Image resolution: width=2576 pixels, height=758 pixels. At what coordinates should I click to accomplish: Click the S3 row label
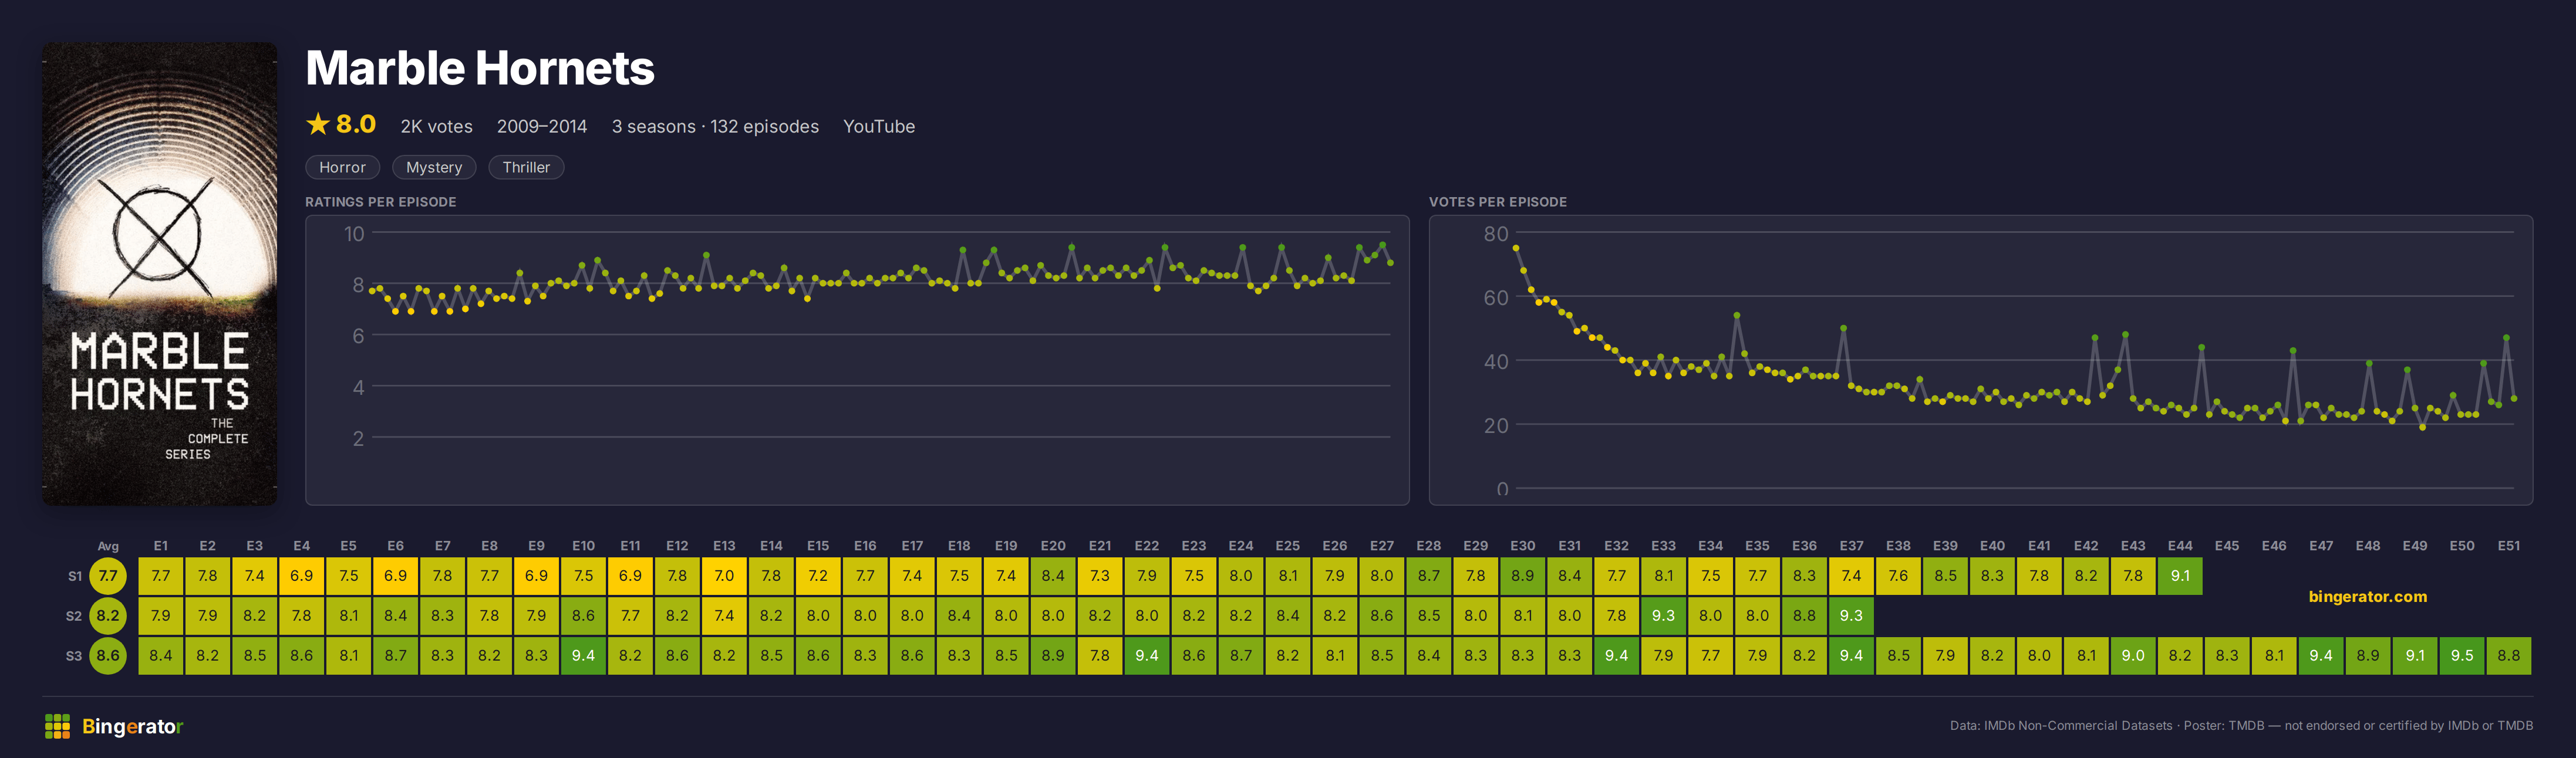[74, 656]
